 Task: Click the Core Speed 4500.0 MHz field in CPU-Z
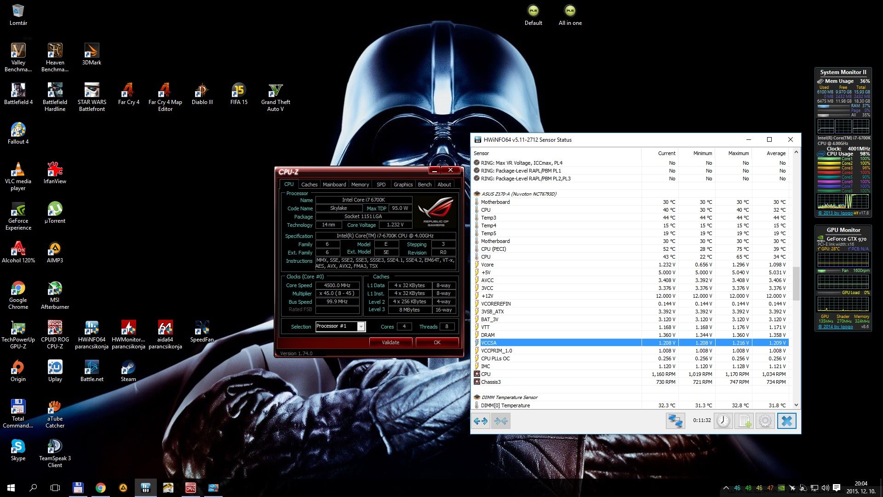(337, 285)
